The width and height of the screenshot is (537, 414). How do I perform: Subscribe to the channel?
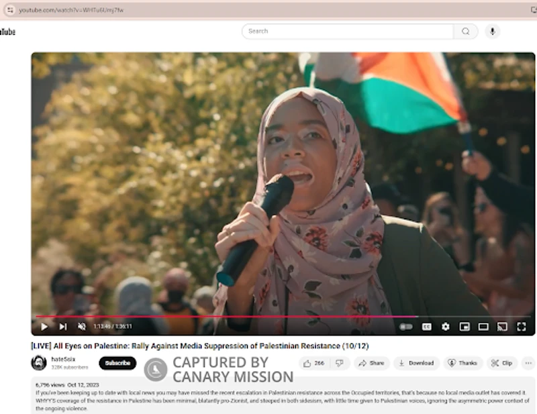point(117,363)
